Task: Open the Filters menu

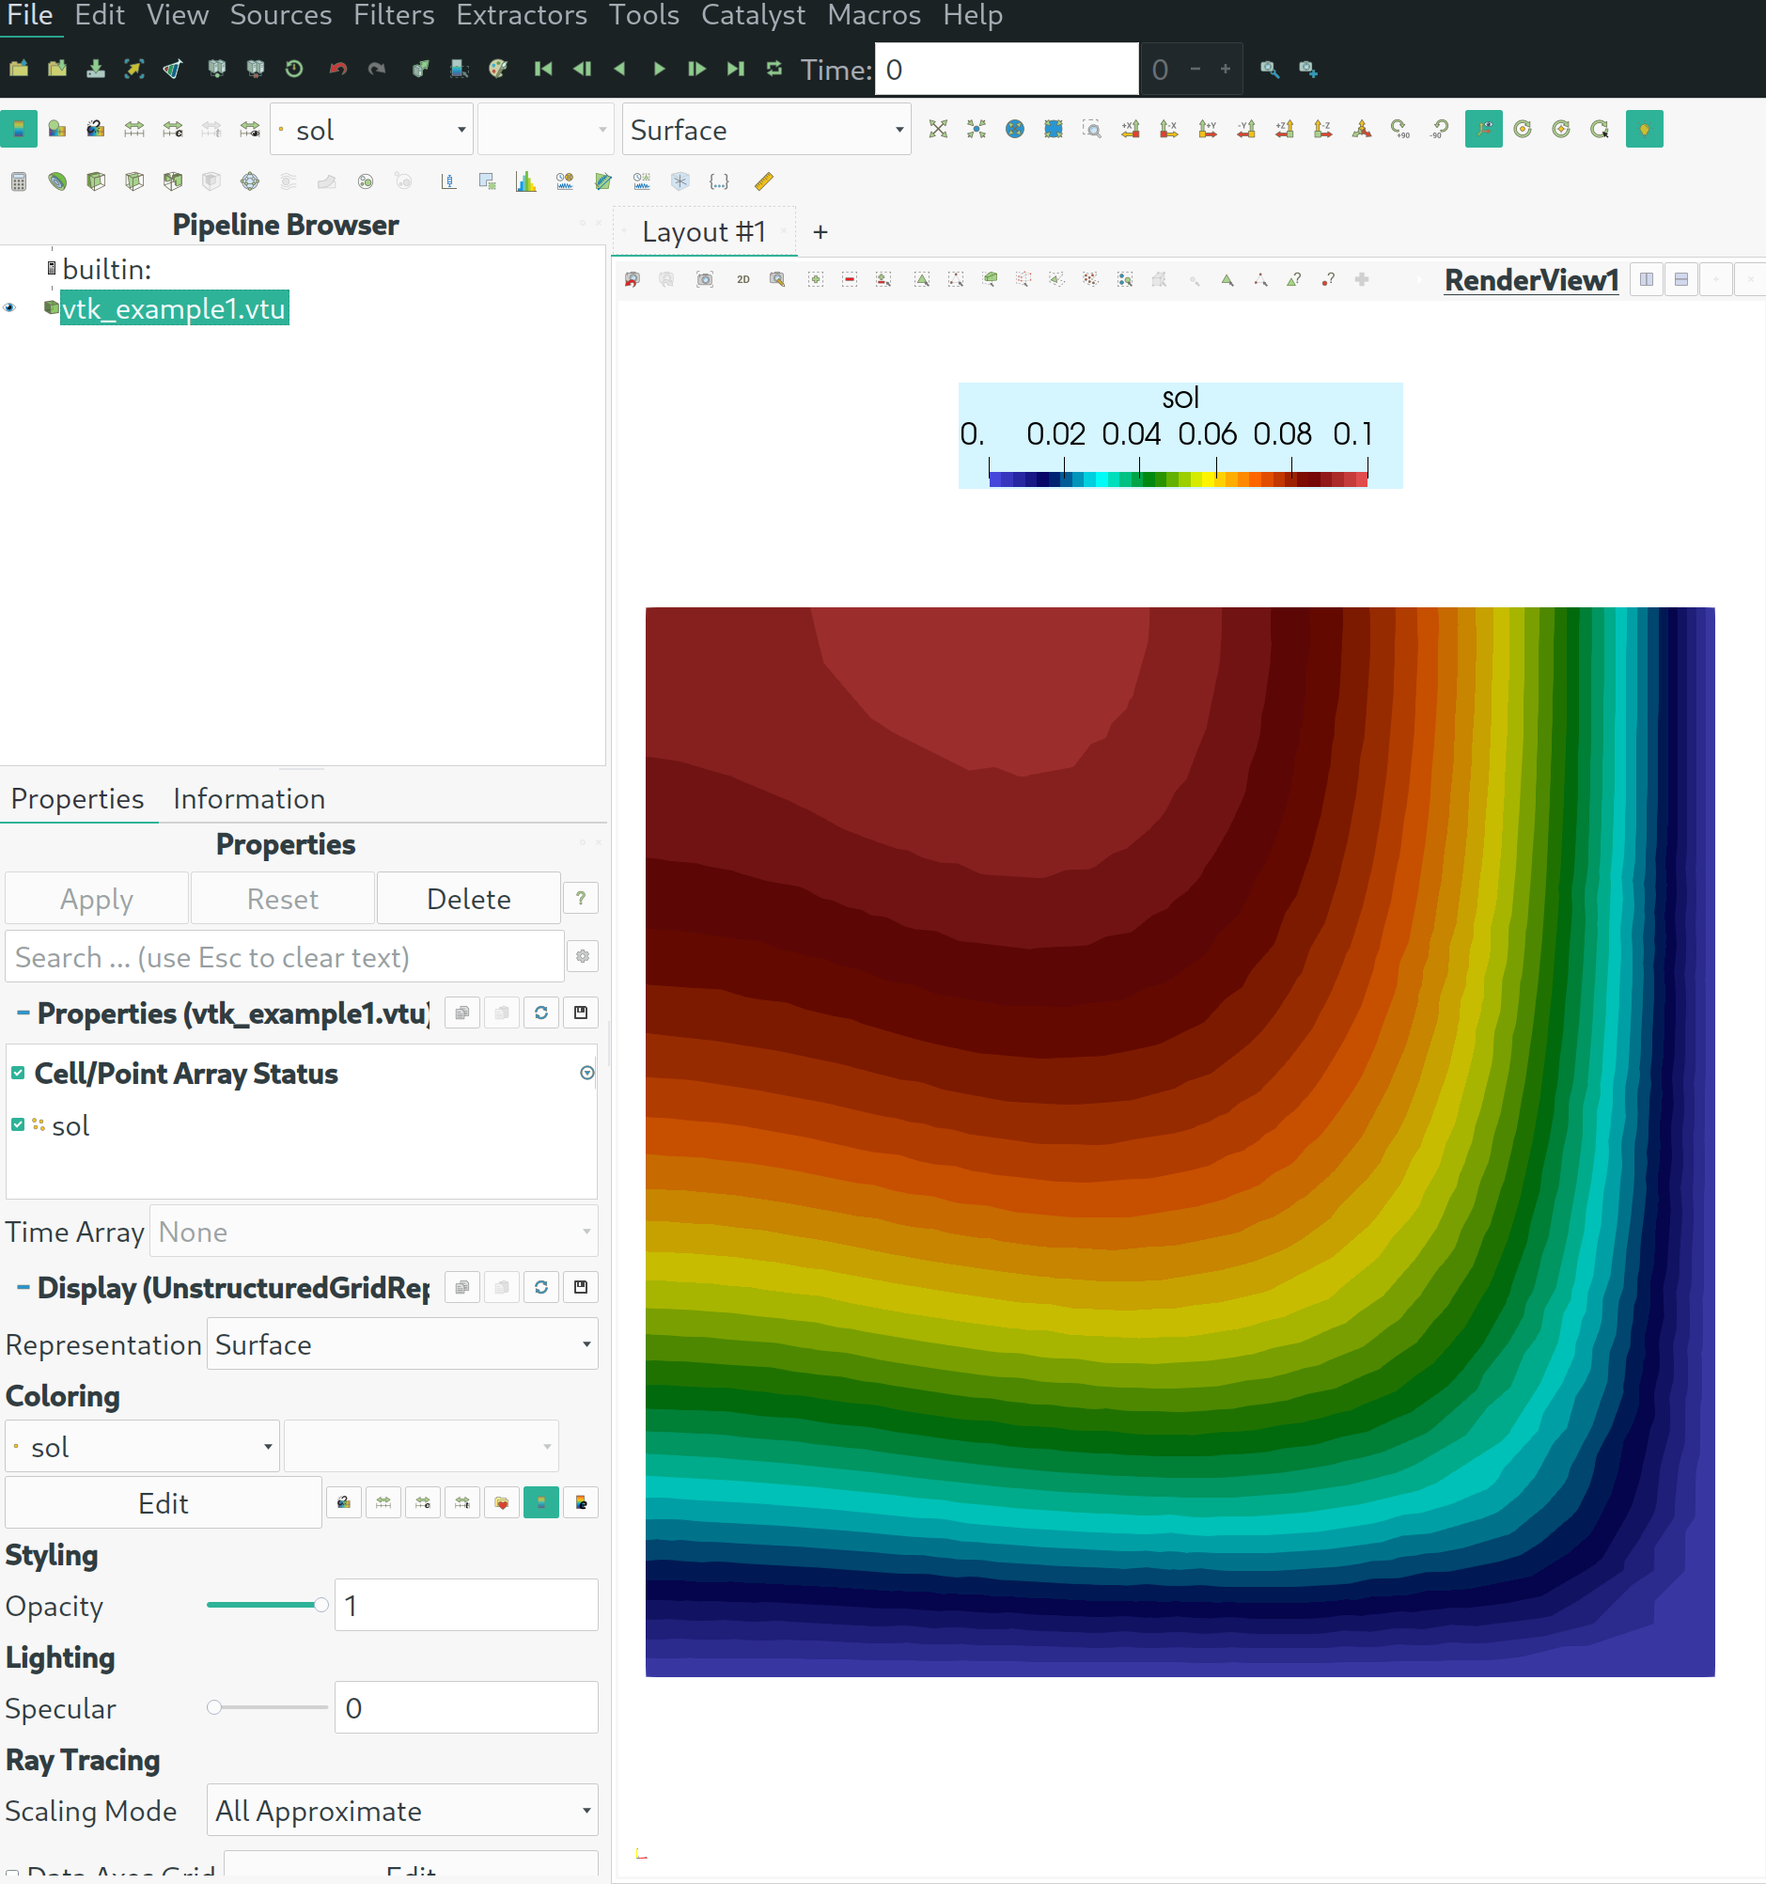Action: click(x=393, y=16)
